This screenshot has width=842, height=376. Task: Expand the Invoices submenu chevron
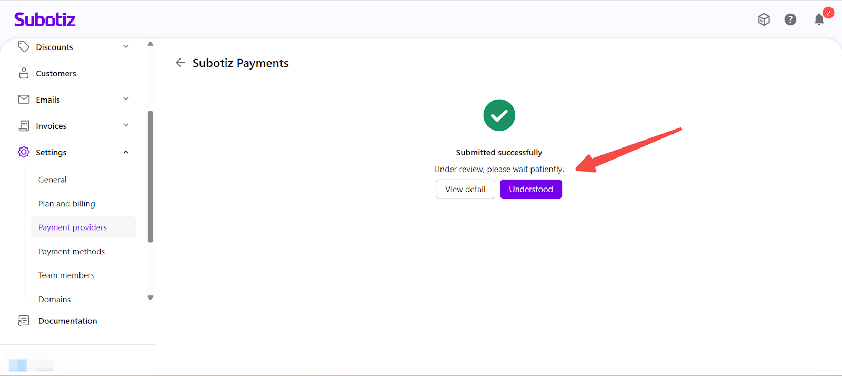point(126,125)
